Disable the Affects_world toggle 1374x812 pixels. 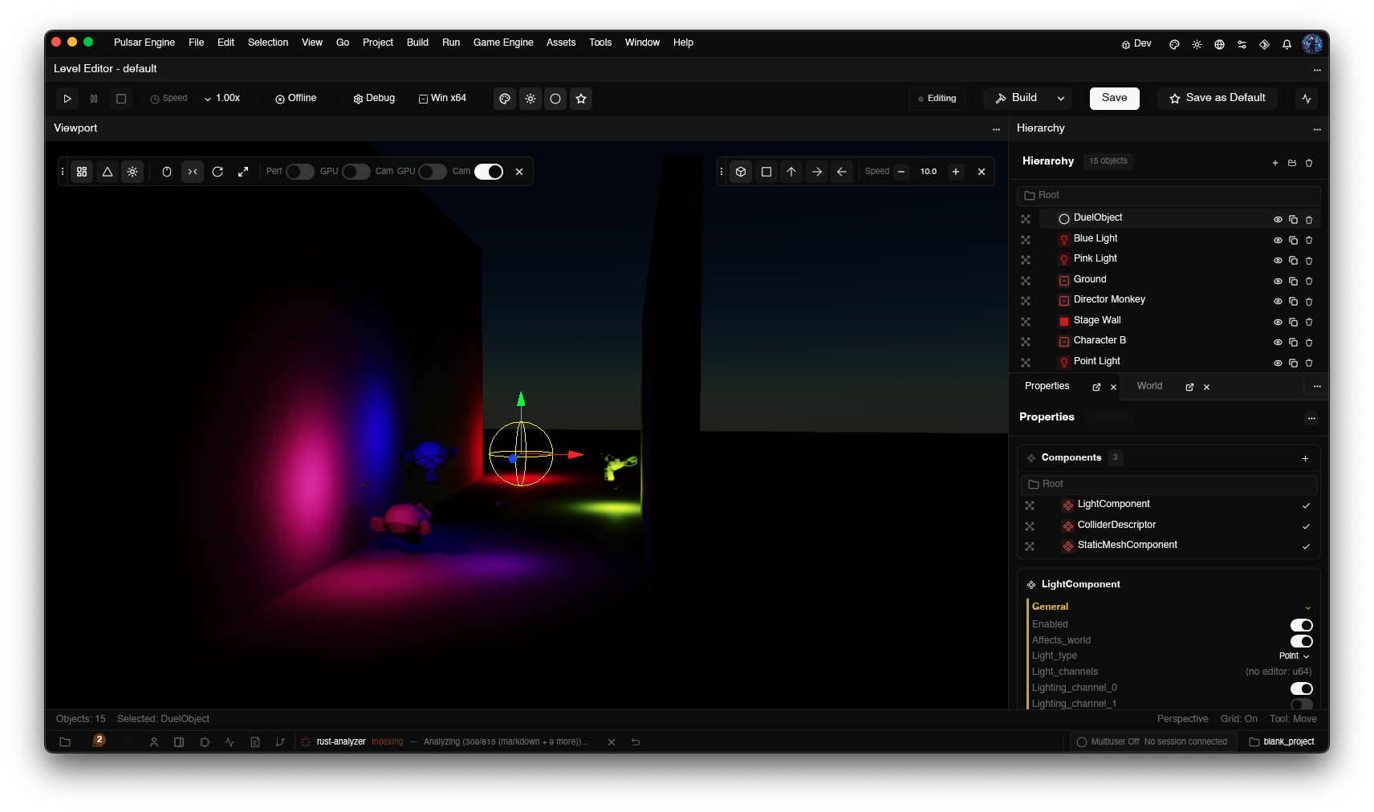pyautogui.click(x=1301, y=641)
